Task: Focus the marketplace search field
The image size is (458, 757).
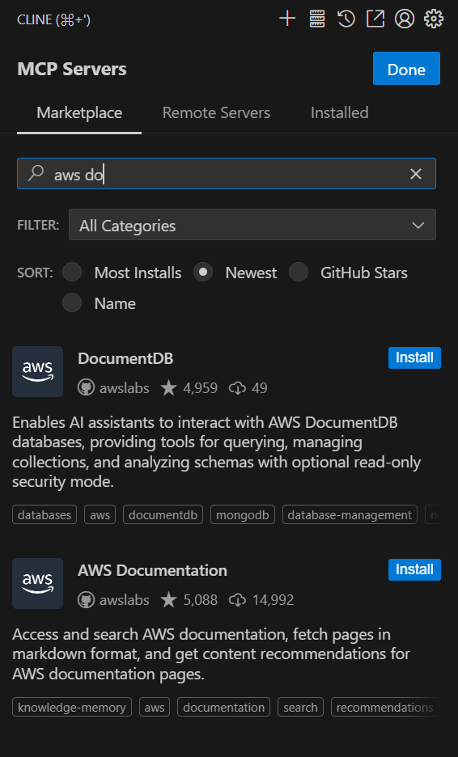Action: point(227,174)
